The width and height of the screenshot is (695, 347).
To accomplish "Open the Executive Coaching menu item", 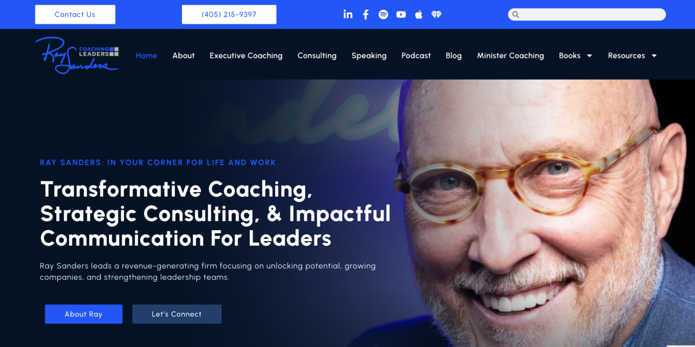I will (x=246, y=56).
